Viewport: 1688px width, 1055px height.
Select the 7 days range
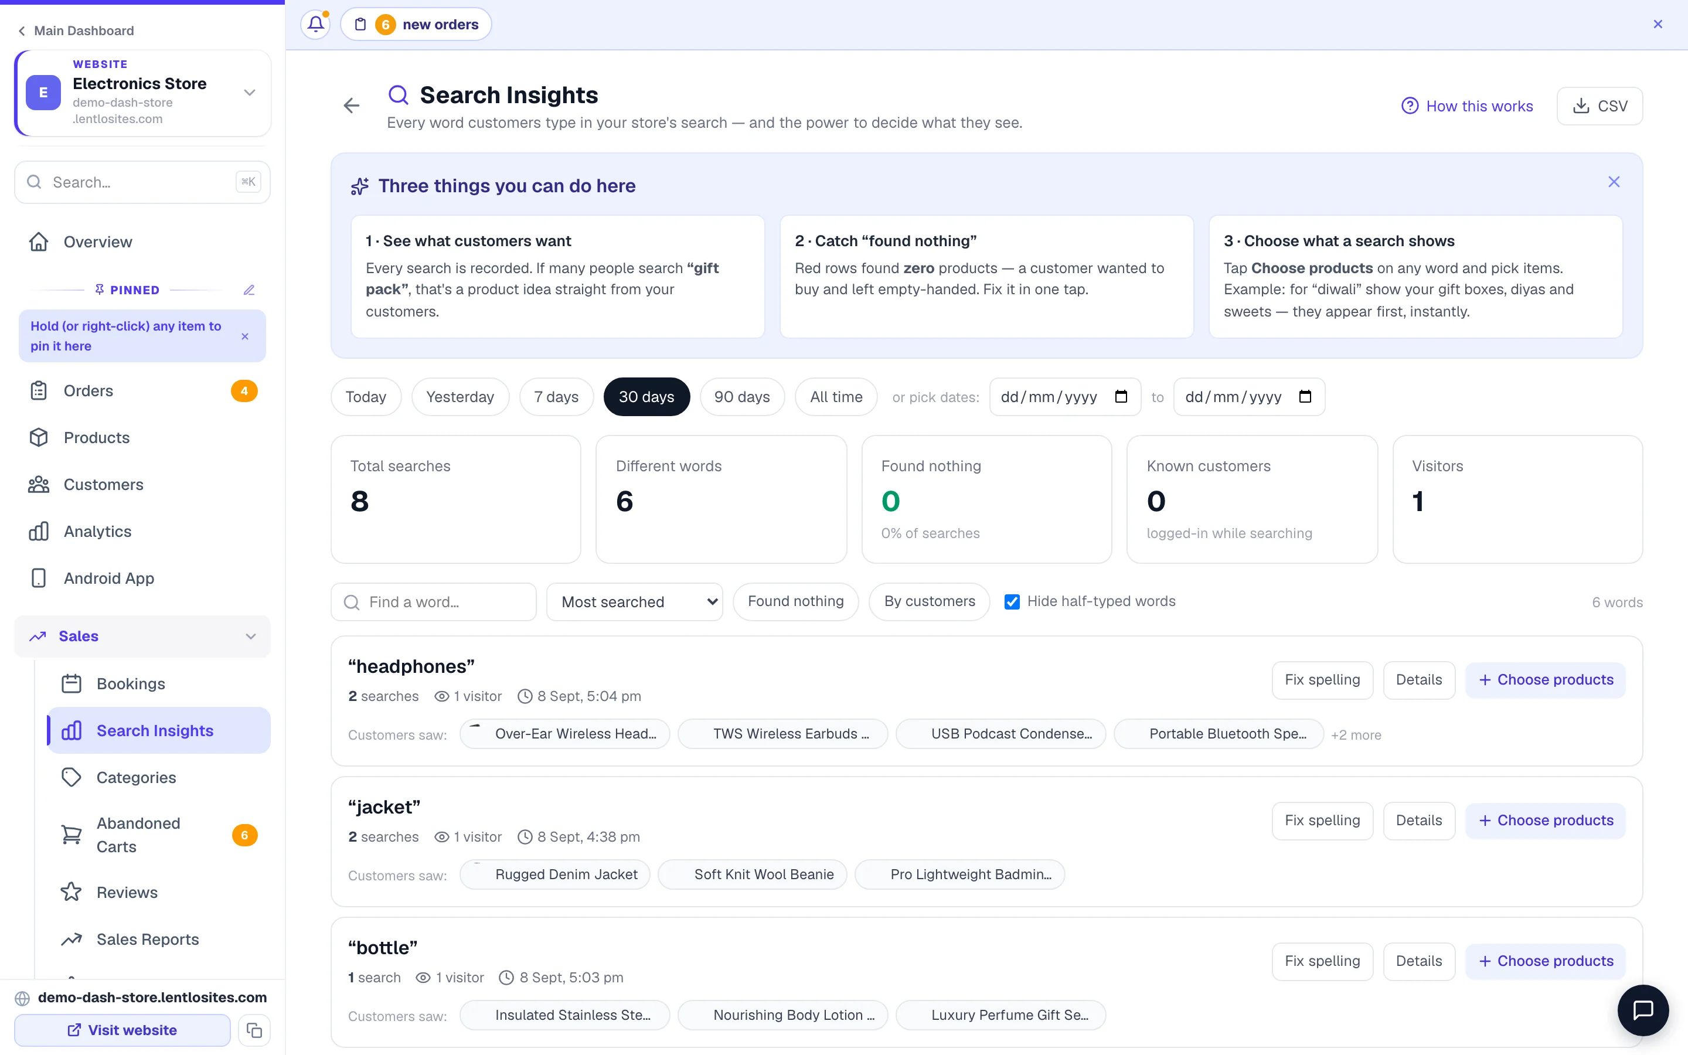coord(556,397)
